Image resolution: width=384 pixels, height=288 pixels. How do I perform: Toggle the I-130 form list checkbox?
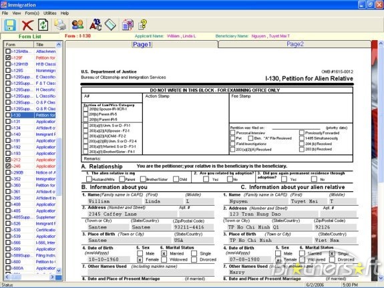click(x=8, y=115)
